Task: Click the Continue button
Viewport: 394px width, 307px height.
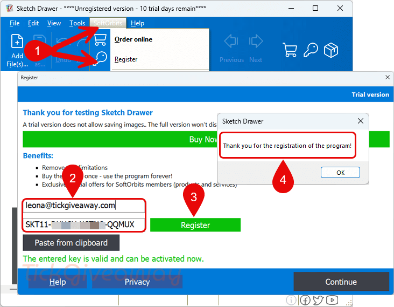Action: tap(341, 282)
